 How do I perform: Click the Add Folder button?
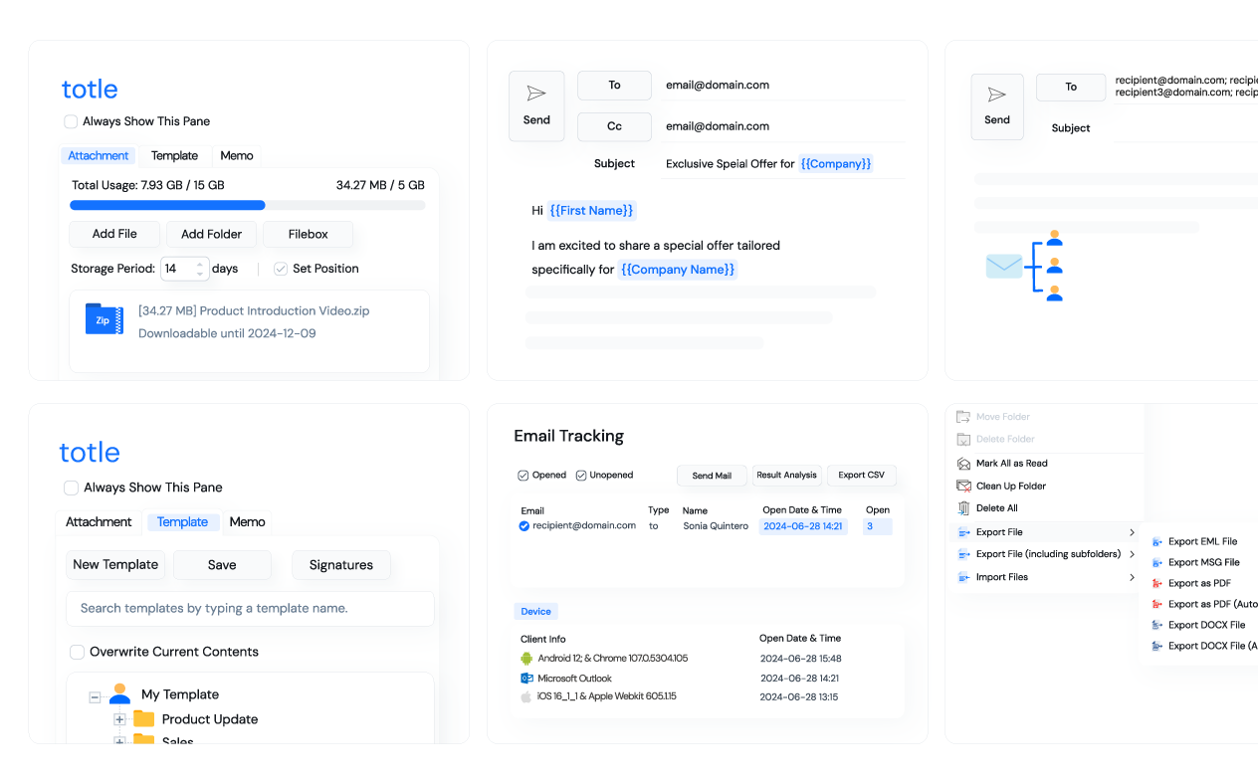point(211,234)
